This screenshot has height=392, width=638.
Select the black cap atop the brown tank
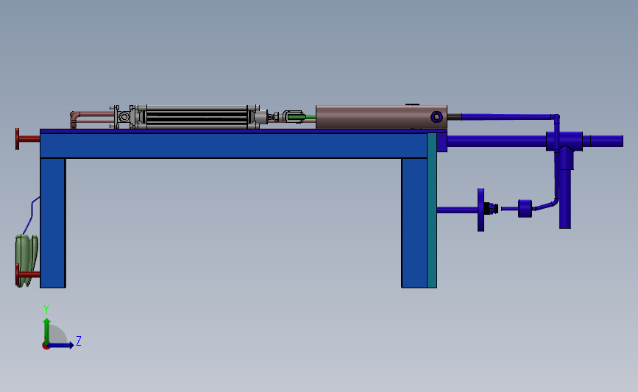click(x=412, y=104)
